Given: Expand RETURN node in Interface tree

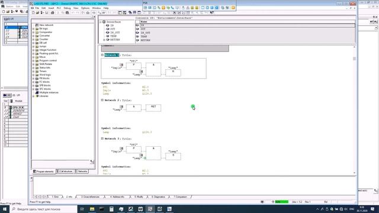Looking at the screenshot, I should (104, 40).
